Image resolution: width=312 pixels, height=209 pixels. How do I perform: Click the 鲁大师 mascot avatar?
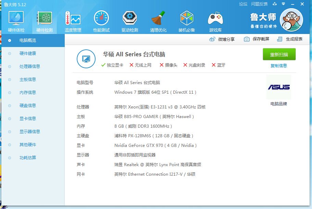(291, 20)
